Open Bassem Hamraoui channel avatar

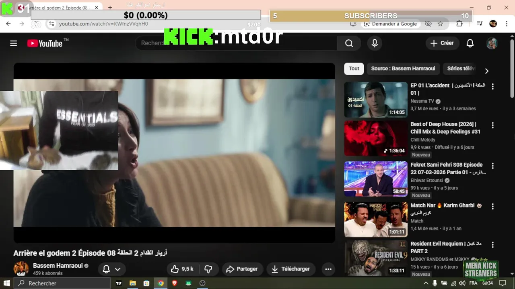pyautogui.click(x=21, y=269)
